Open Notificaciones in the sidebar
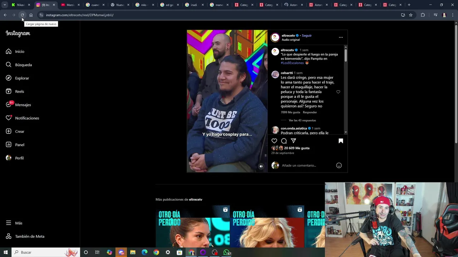 pos(22,118)
